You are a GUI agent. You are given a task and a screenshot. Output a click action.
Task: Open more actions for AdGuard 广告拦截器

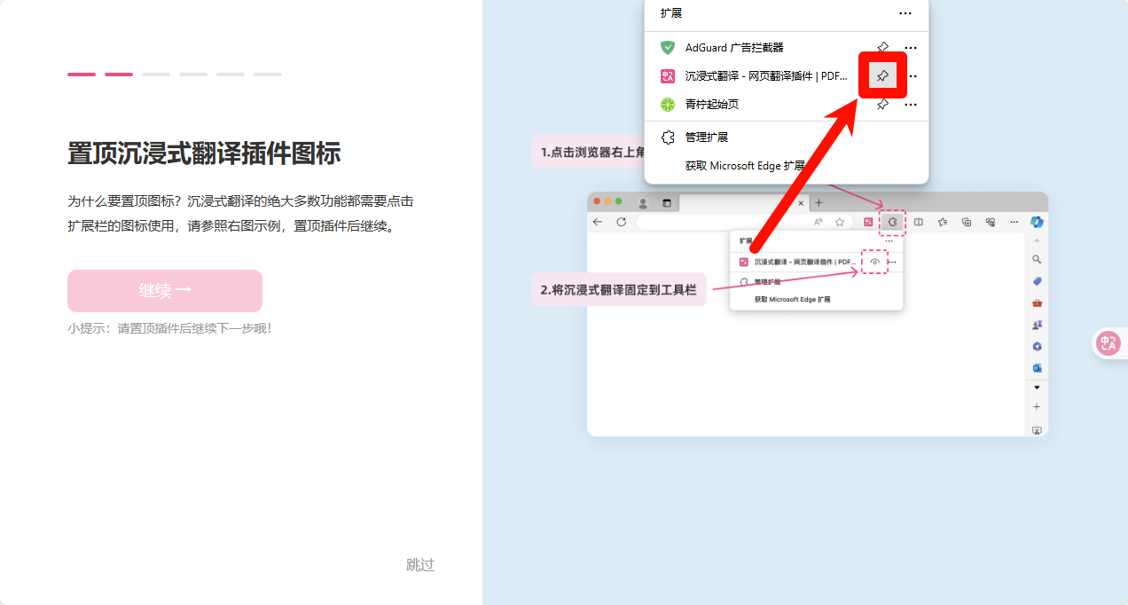[x=911, y=47]
